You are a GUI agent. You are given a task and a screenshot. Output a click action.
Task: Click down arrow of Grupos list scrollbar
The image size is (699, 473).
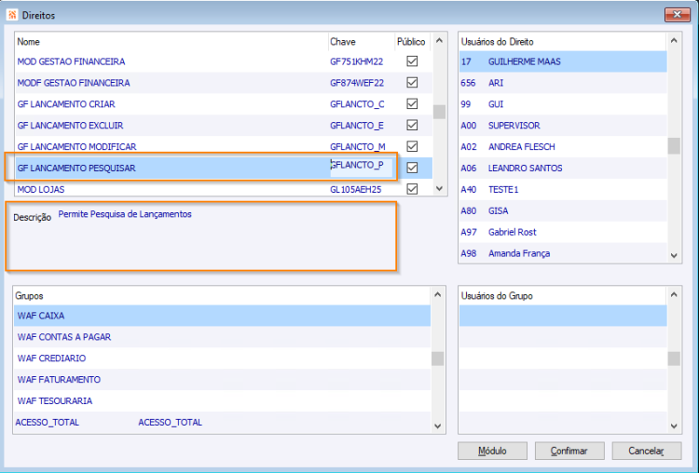tap(438, 426)
